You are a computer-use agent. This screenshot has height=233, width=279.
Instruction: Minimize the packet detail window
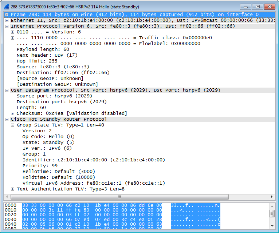coord(246,7)
